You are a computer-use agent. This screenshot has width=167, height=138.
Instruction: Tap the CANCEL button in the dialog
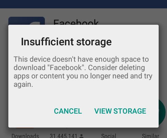pos(68,111)
